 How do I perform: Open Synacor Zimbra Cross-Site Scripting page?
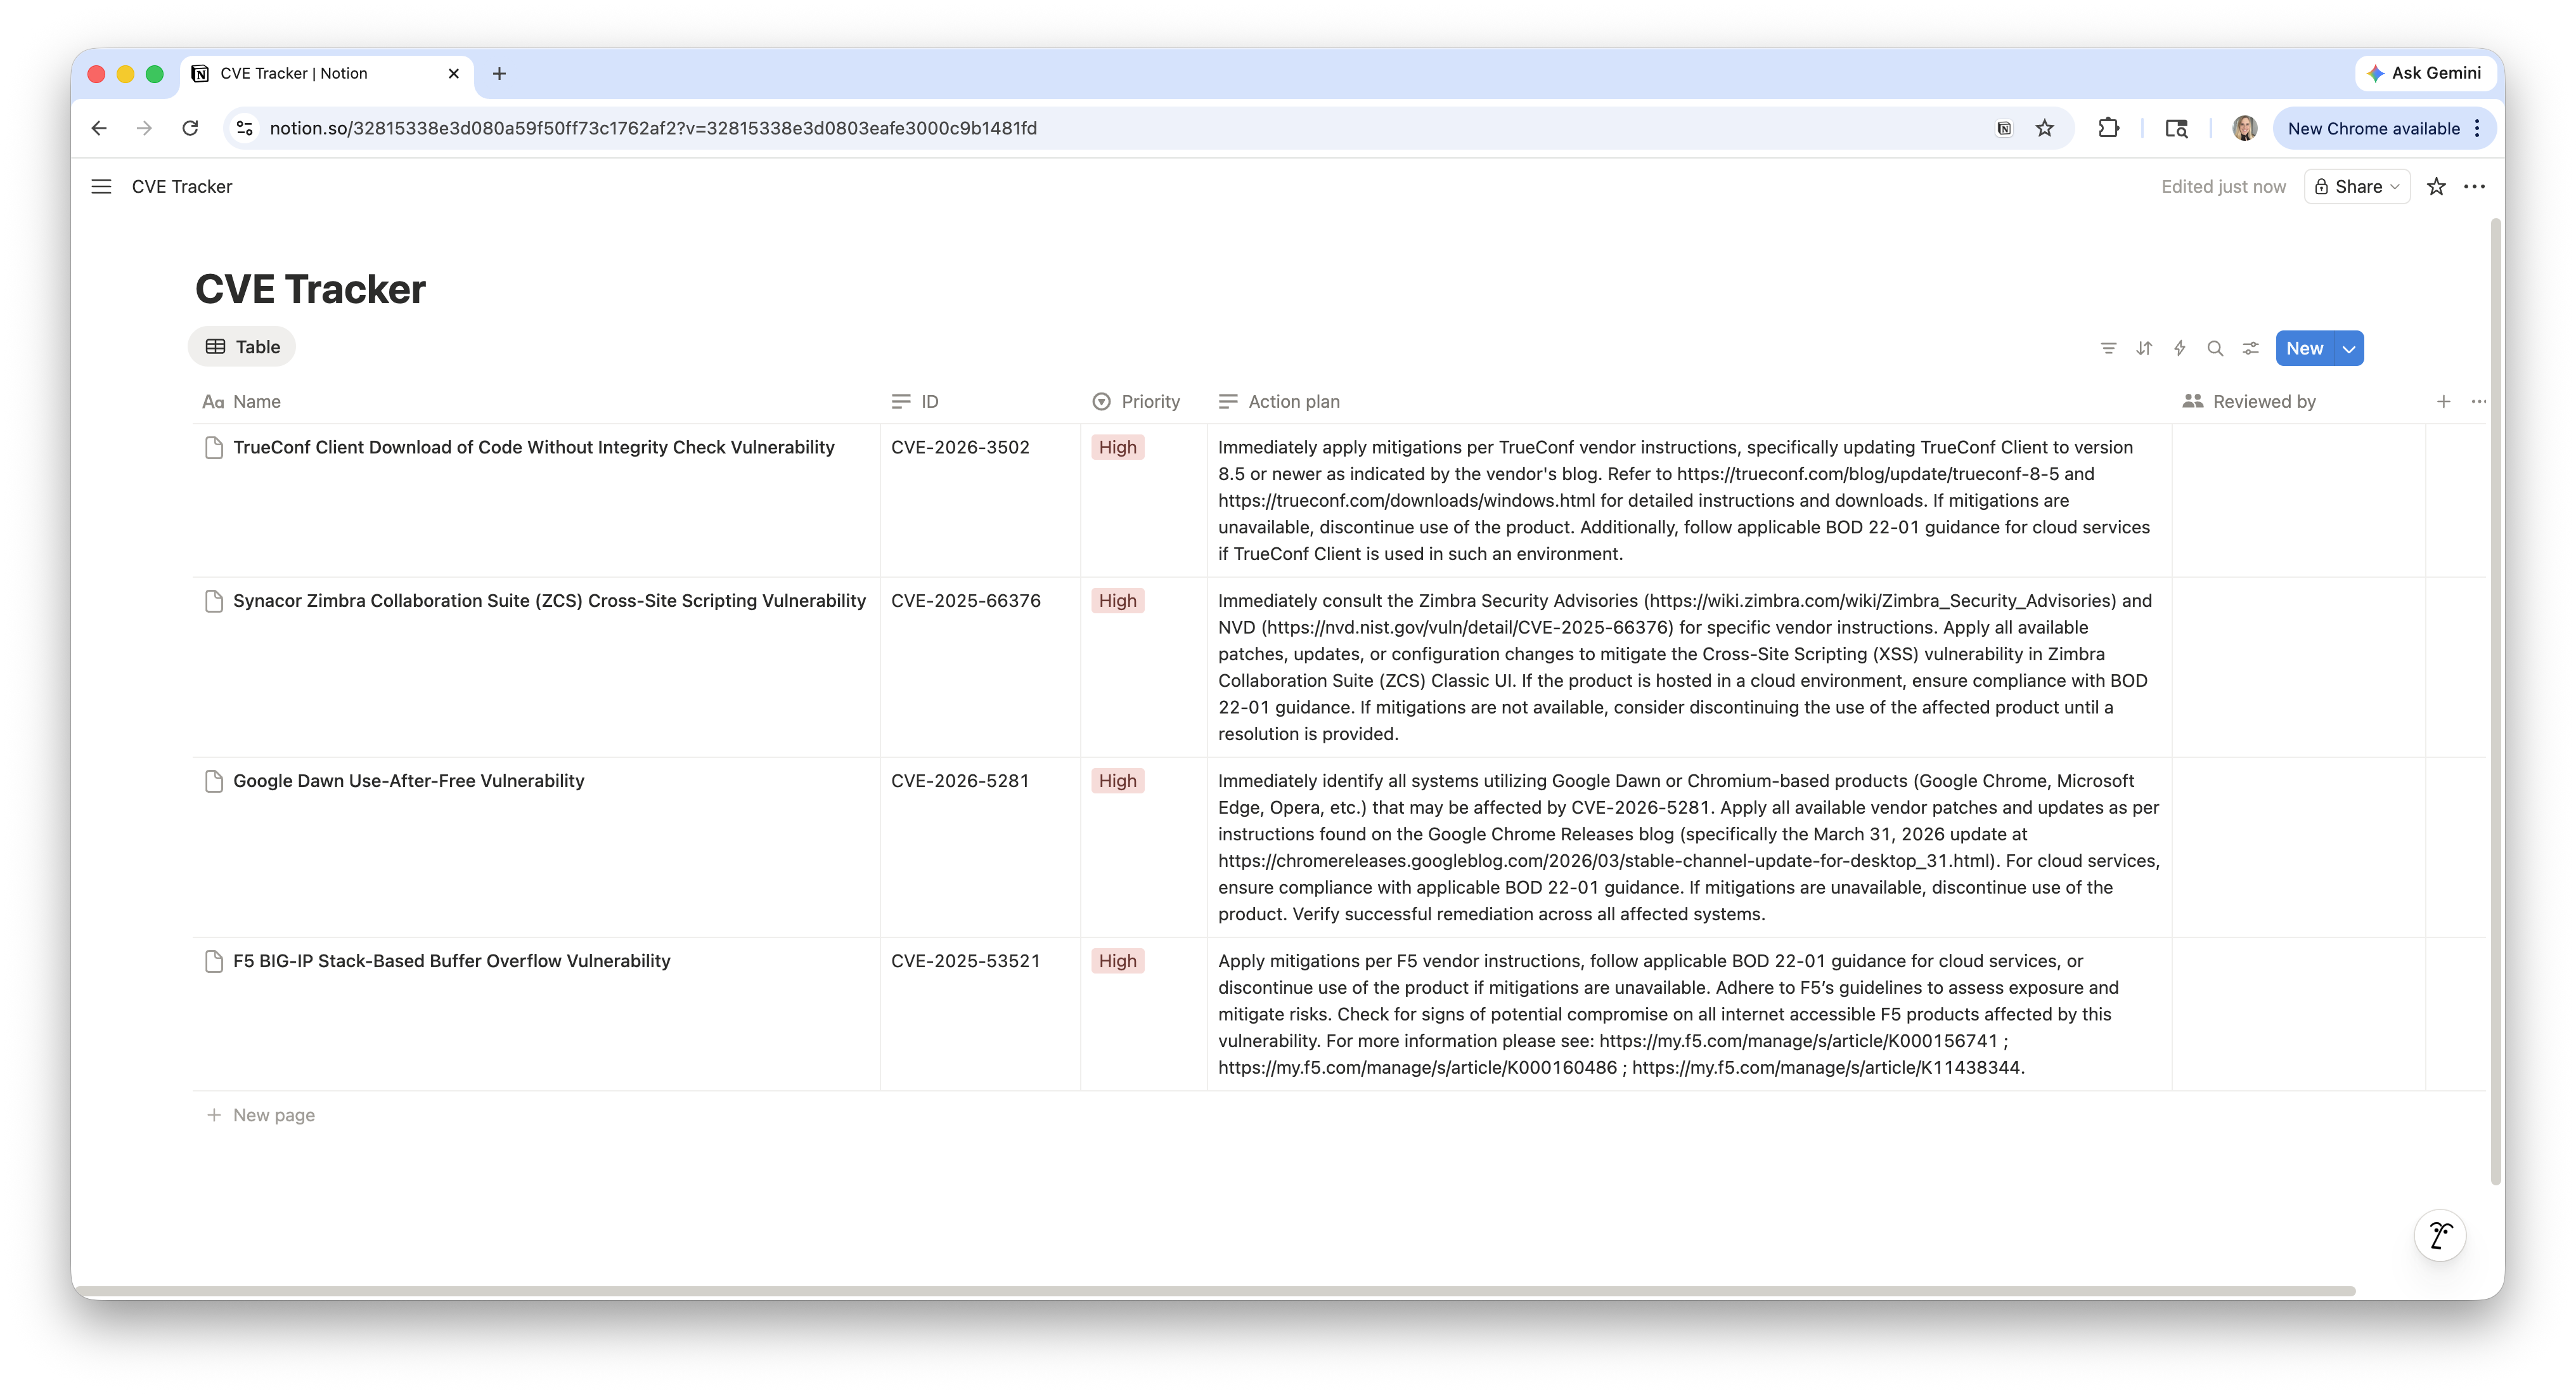(549, 601)
